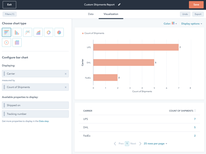Image resolution: width=206 pixels, height=154 pixels.
Task: Select Shipped on available property
Action: (35, 105)
